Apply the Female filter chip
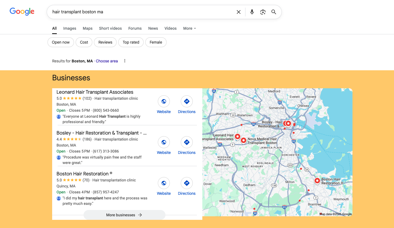This screenshot has width=394, height=228. coord(156,42)
